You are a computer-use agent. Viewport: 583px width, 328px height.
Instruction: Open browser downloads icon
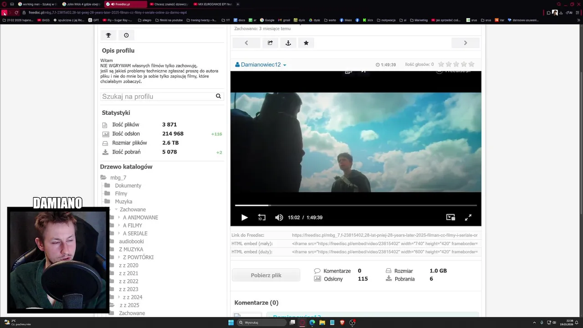pos(561,12)
